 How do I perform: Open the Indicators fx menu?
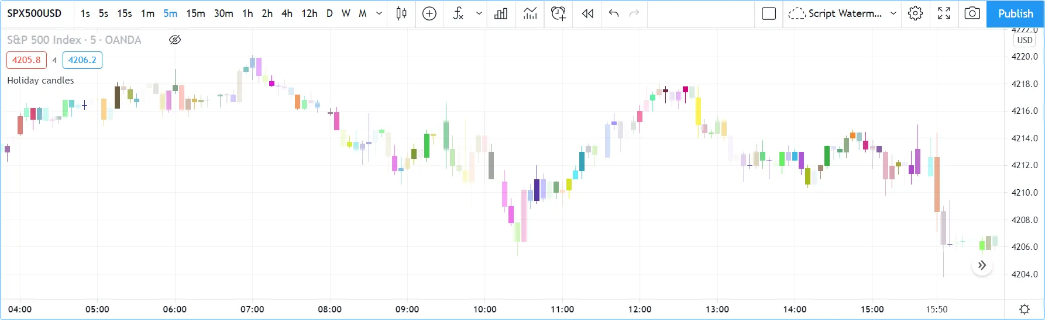(x=458, y=13)
